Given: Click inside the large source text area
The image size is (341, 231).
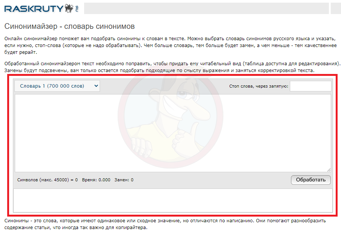Looking at the screenshot, I should (x=173, y=133).
